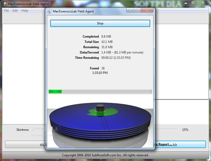Click the 15% skintone value
The image size is (211, 161).
pos(185,130)
